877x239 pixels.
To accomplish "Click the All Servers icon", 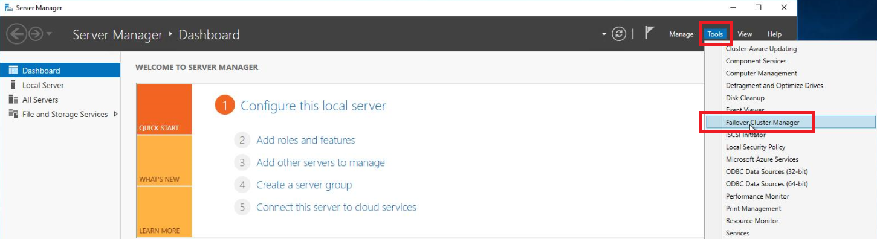I will point(13,100).
